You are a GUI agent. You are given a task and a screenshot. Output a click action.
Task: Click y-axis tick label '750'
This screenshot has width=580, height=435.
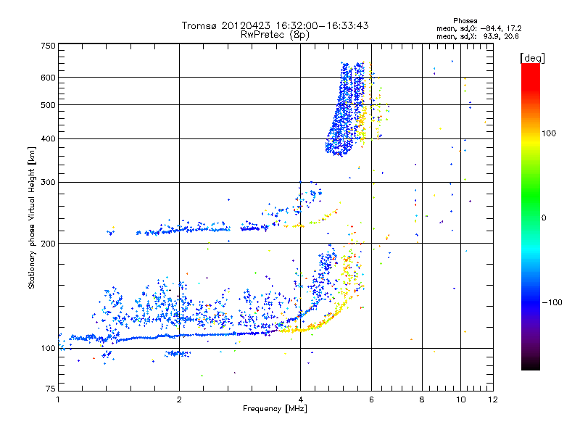pos(48,46)
